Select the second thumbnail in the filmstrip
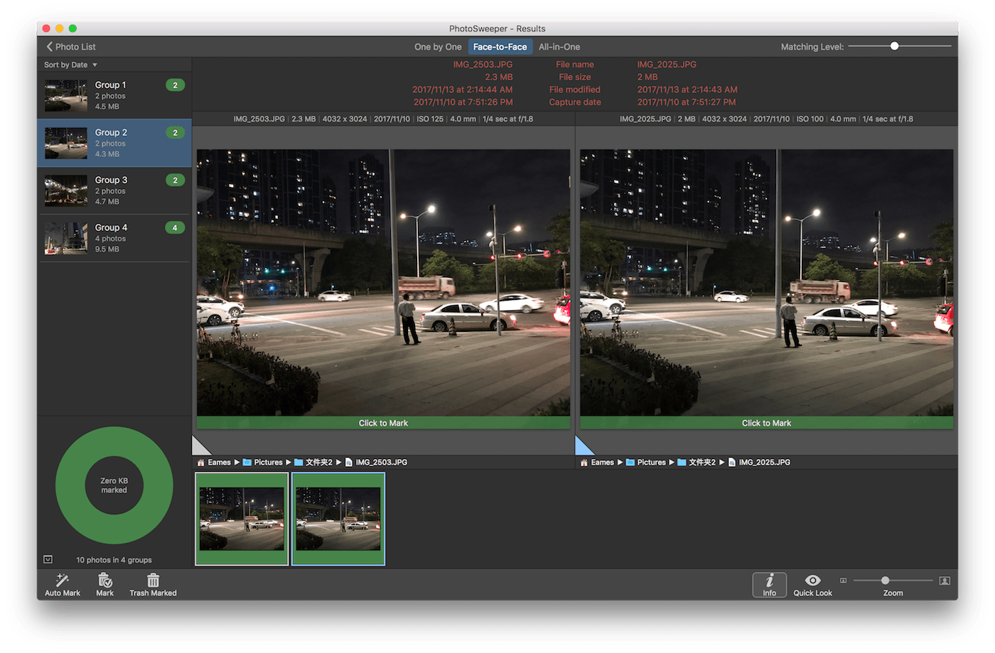Image resolution: width=995 pixels, height=653 pixels. 338,519
